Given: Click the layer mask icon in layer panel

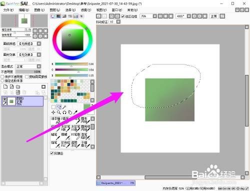Looking at the screenshot, I should tap(43, 86).
